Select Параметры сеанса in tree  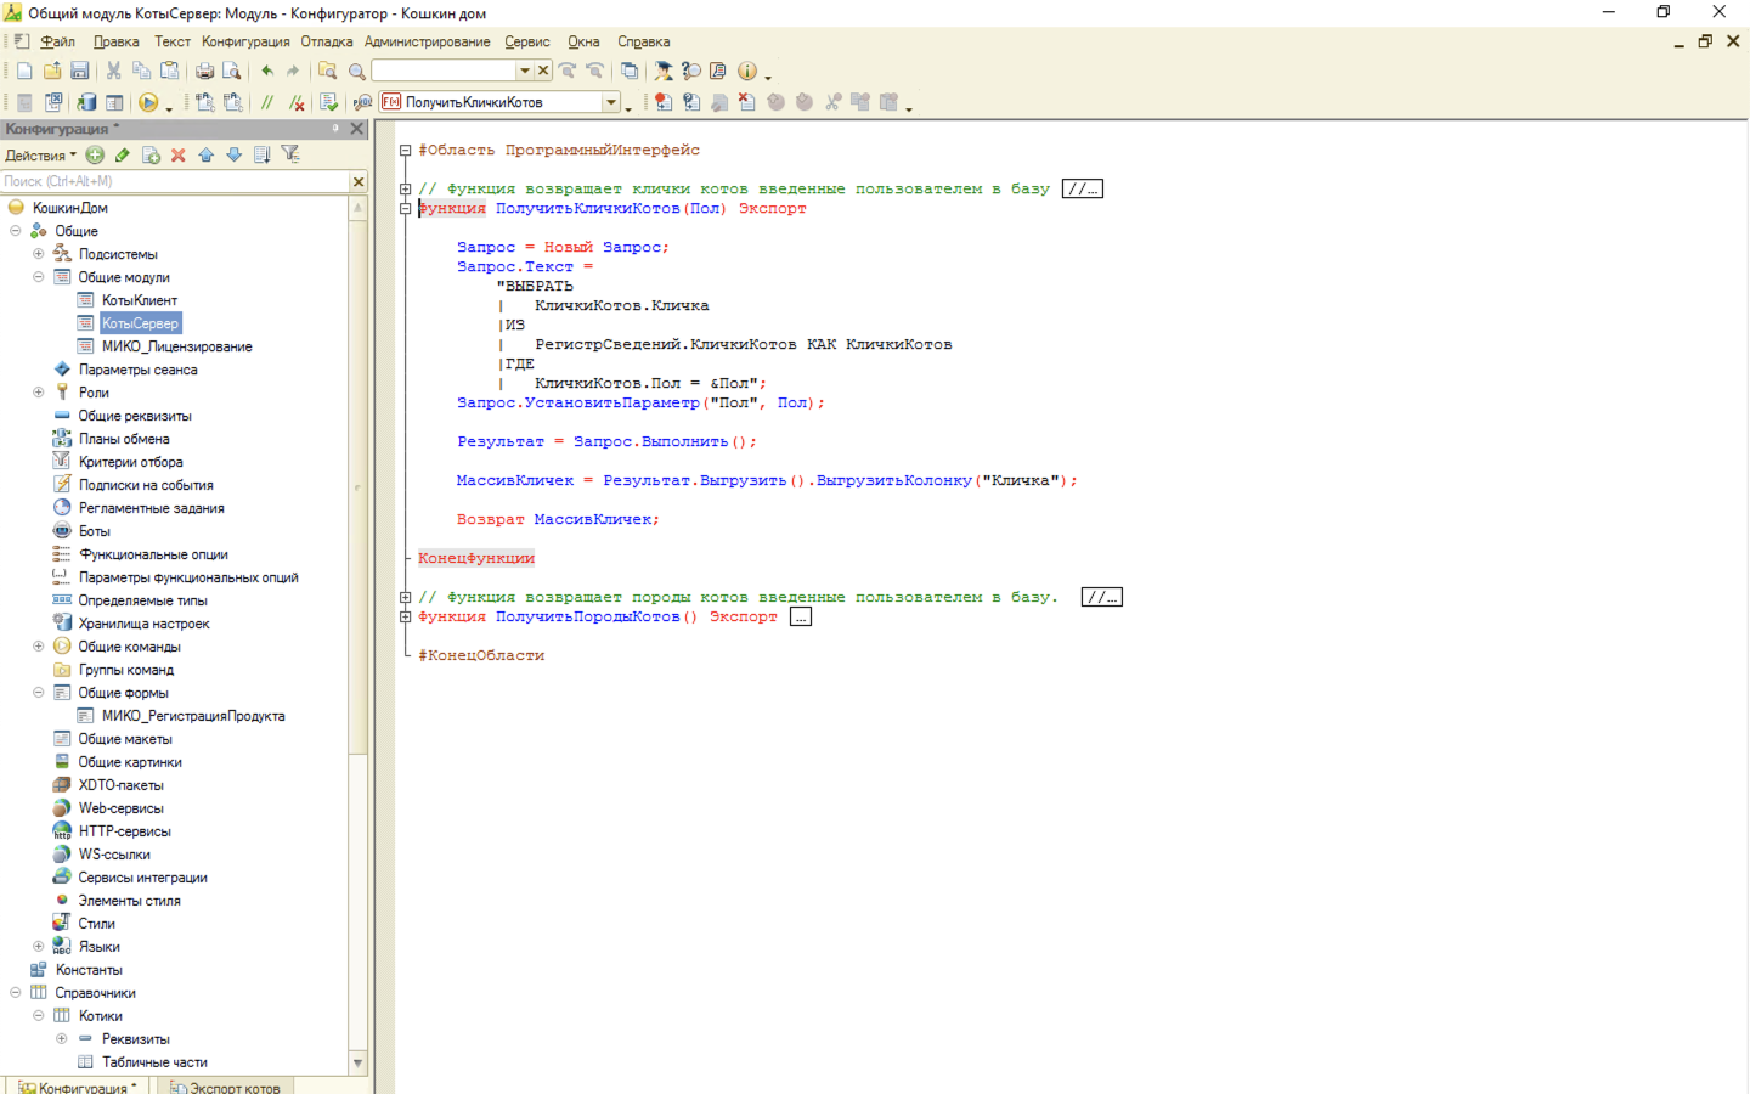137,369
